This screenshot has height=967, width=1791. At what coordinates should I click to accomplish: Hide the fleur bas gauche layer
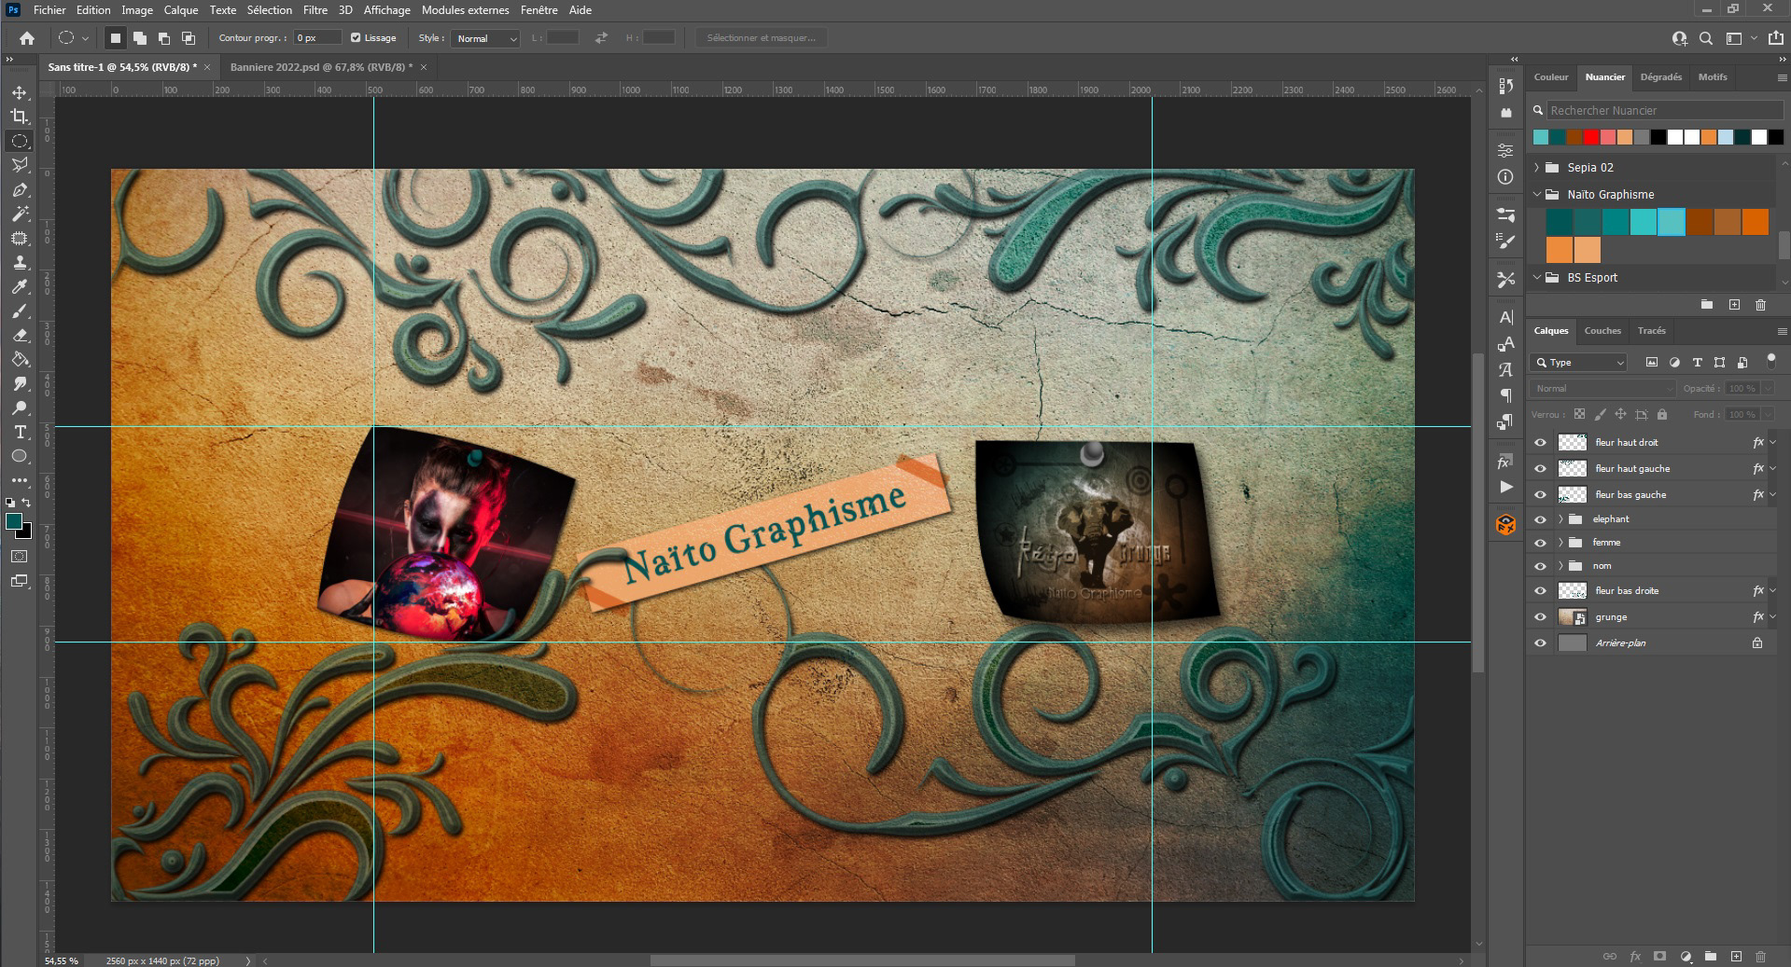click(x=1541, y=495)
